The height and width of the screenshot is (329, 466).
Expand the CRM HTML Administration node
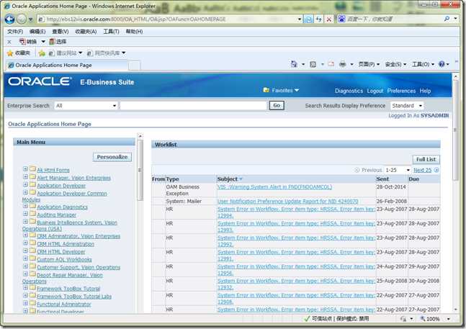(25, 243)
